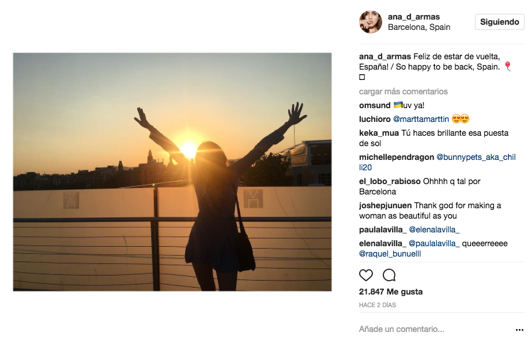This screenshot has height=344, width=528.
Task: Open michellependragon's profile
Action: 397,157
